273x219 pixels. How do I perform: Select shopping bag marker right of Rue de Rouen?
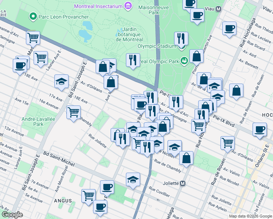[x=236, y=91]
